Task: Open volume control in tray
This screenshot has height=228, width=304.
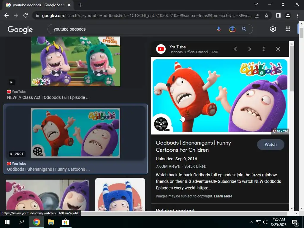Action: click(x=265, y=222)
